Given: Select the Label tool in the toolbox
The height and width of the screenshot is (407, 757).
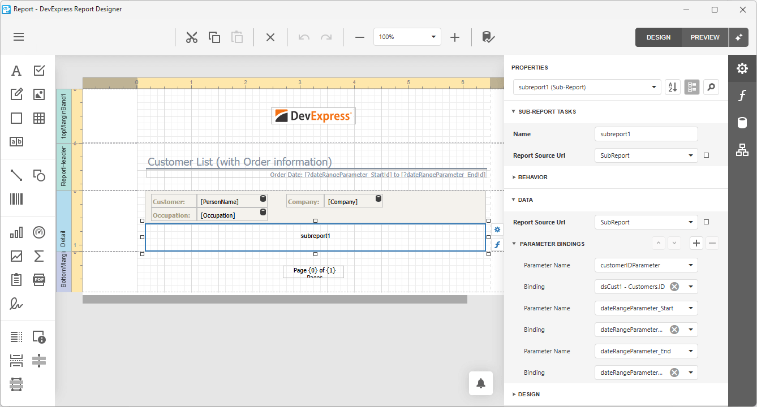Looking at the screenshot, I should pos(16,70).
